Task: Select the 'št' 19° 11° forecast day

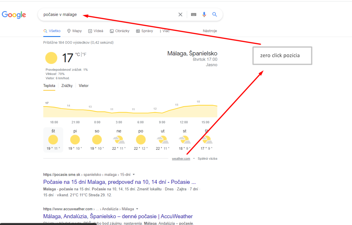Action: click(53, 140)
